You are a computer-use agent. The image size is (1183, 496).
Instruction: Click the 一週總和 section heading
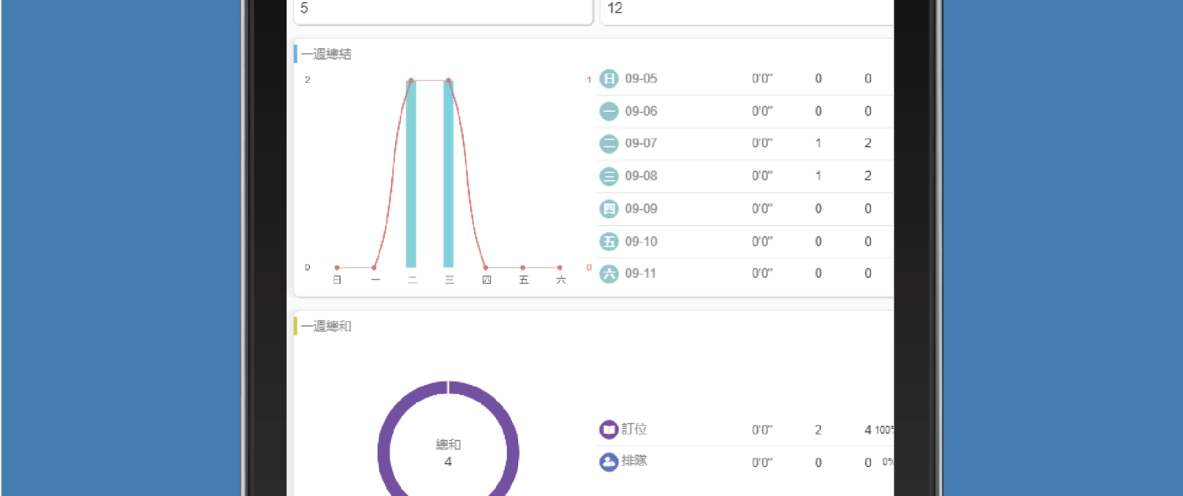[x=326, y=326]
